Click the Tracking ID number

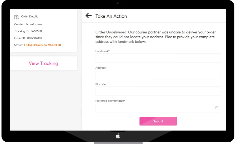click(x=36, y=31)
